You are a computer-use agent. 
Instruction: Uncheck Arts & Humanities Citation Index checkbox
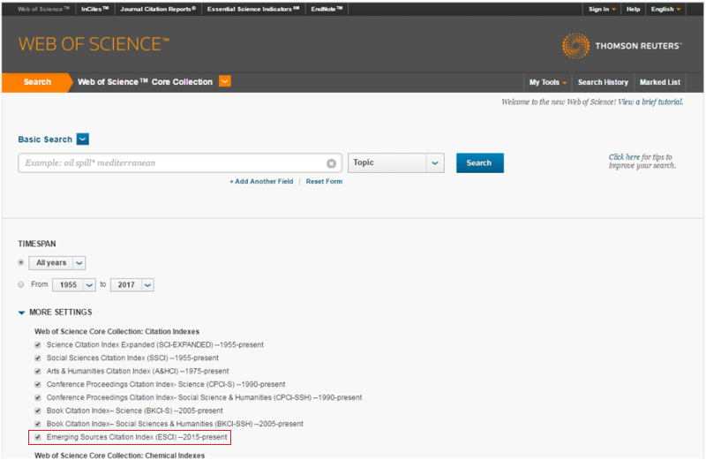38,372
